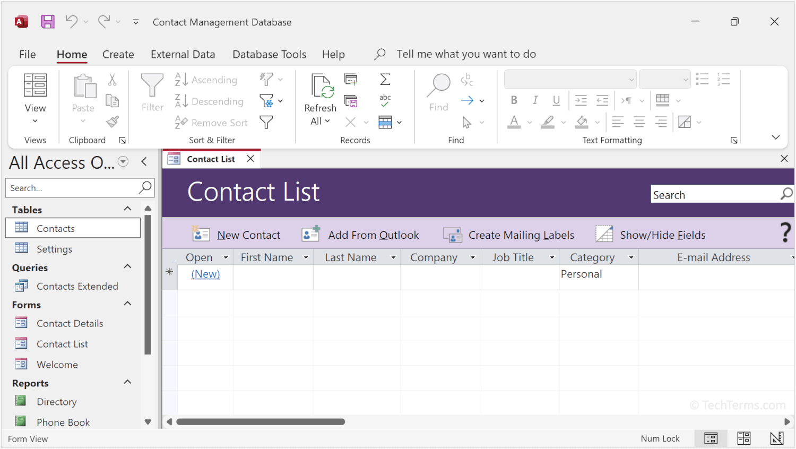Click the Select pointer icon

467,122
